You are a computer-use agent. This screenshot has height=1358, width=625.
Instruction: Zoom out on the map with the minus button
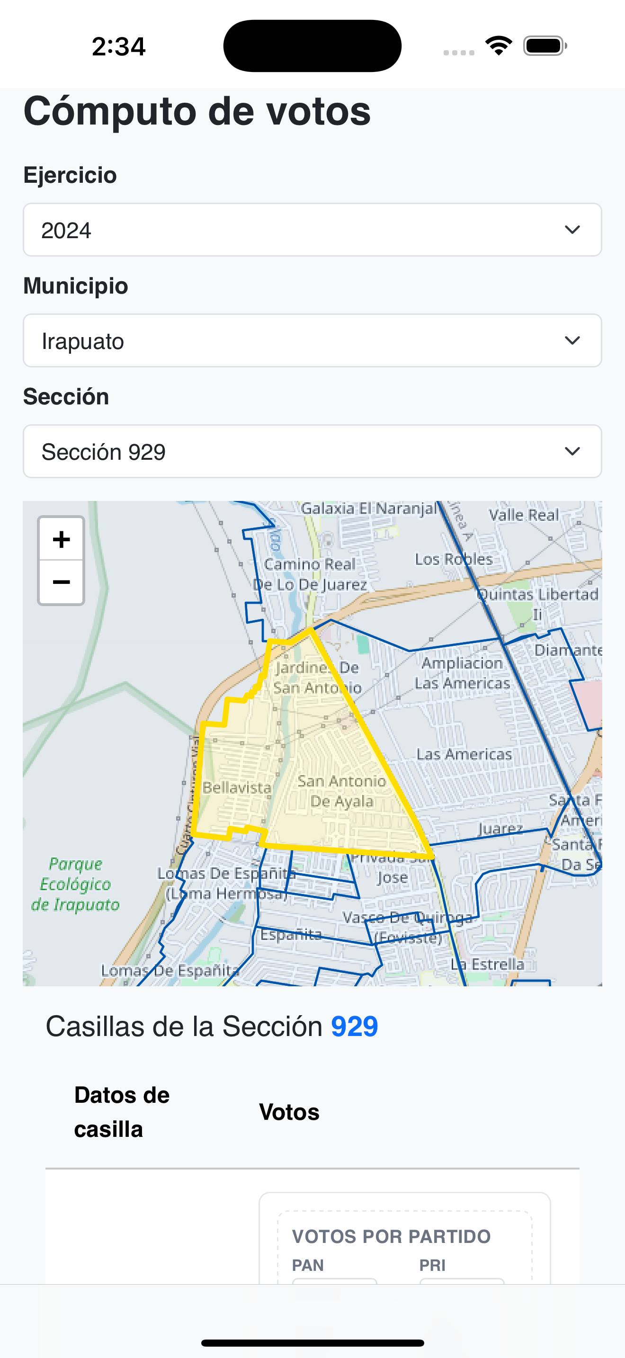[61, 581]
